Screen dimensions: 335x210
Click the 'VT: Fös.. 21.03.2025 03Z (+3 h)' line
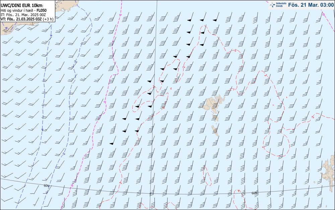[x=27, y=19]
